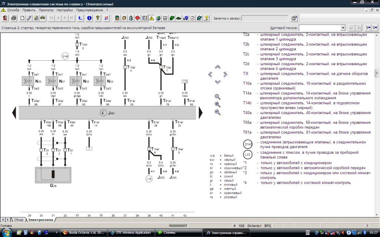Image resolution: width=380 pixels, height=237 pixels.
Task: Click the olive car icon beside the document icons
Action: click(x=43, y=18)
